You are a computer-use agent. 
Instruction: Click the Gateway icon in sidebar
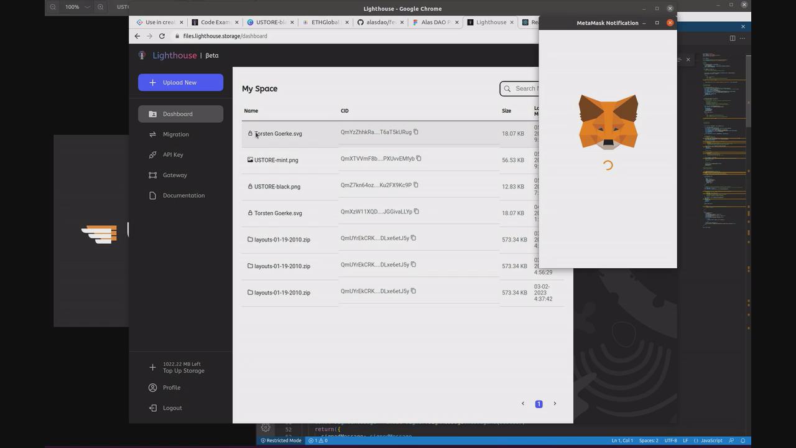click(x=152, y=175)
